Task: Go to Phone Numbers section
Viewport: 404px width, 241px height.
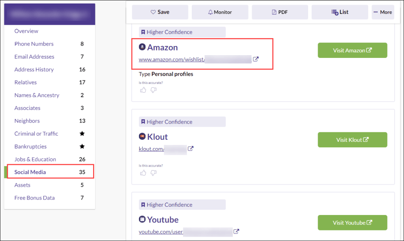Action: point(34,44)
